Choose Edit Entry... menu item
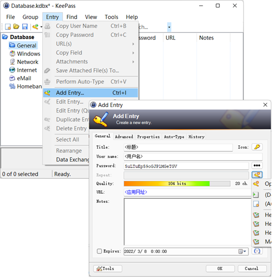The height and width of the screenshot is (277, 272). pos(69,102)
